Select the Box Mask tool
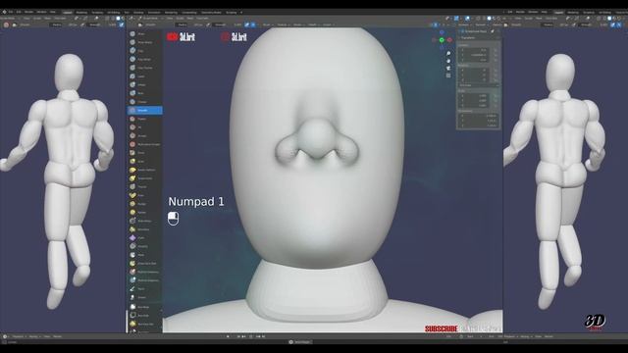 click(144, 307)
